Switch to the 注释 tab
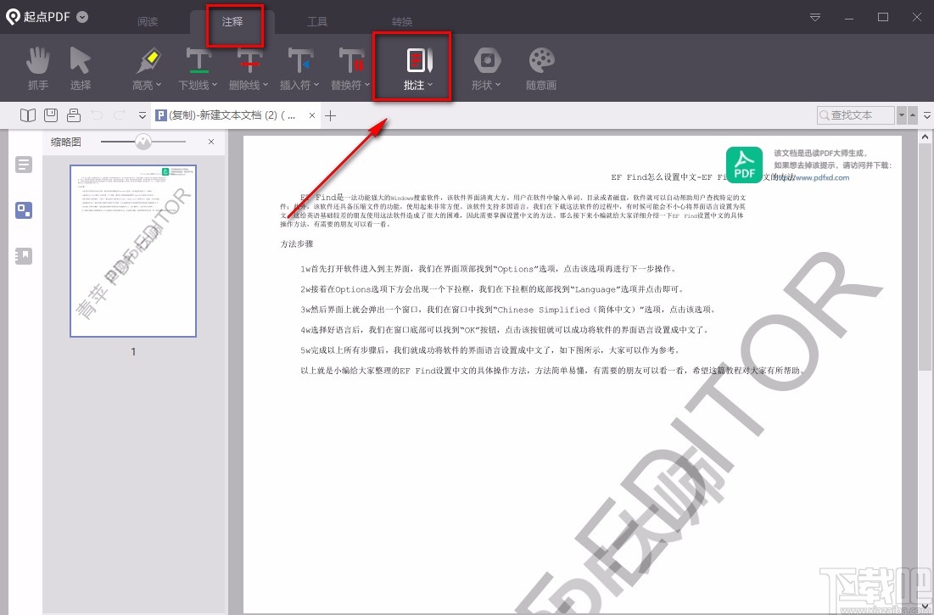934x615 pixels. [232, 22]
